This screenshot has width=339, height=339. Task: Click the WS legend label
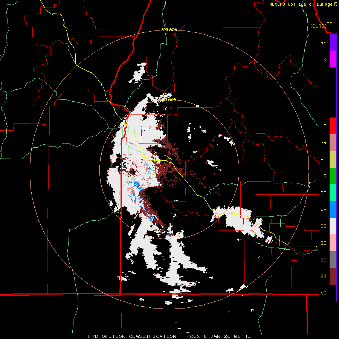coord(323,210)
